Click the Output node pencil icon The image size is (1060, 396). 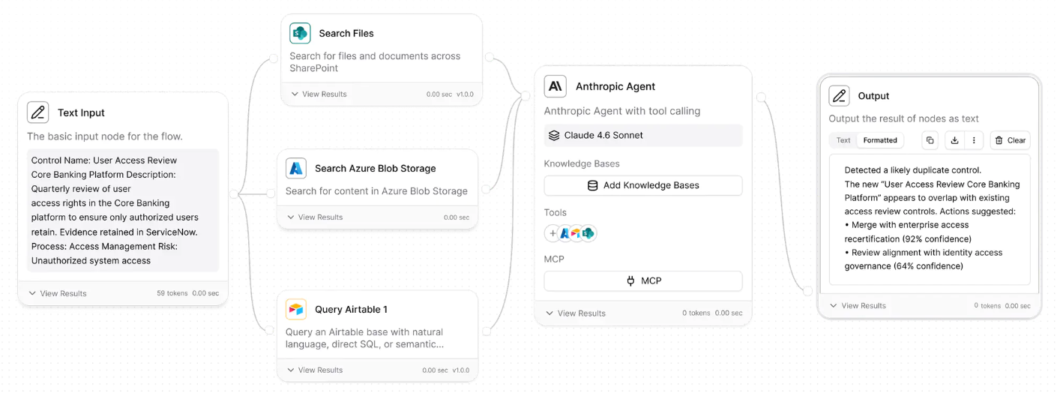click(840, 96)
